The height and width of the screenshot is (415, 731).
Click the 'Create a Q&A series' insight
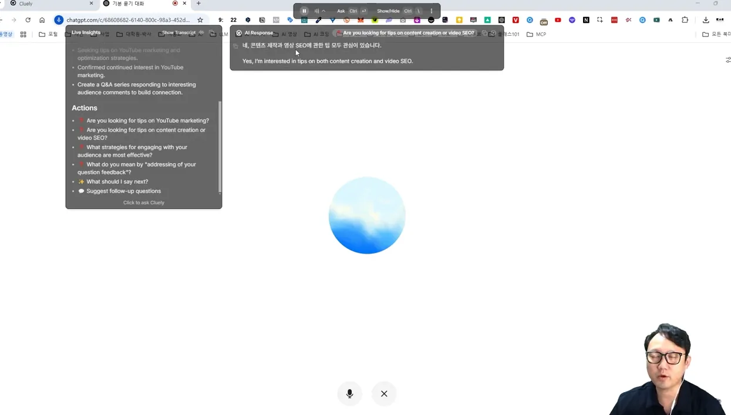coord(137,88)
